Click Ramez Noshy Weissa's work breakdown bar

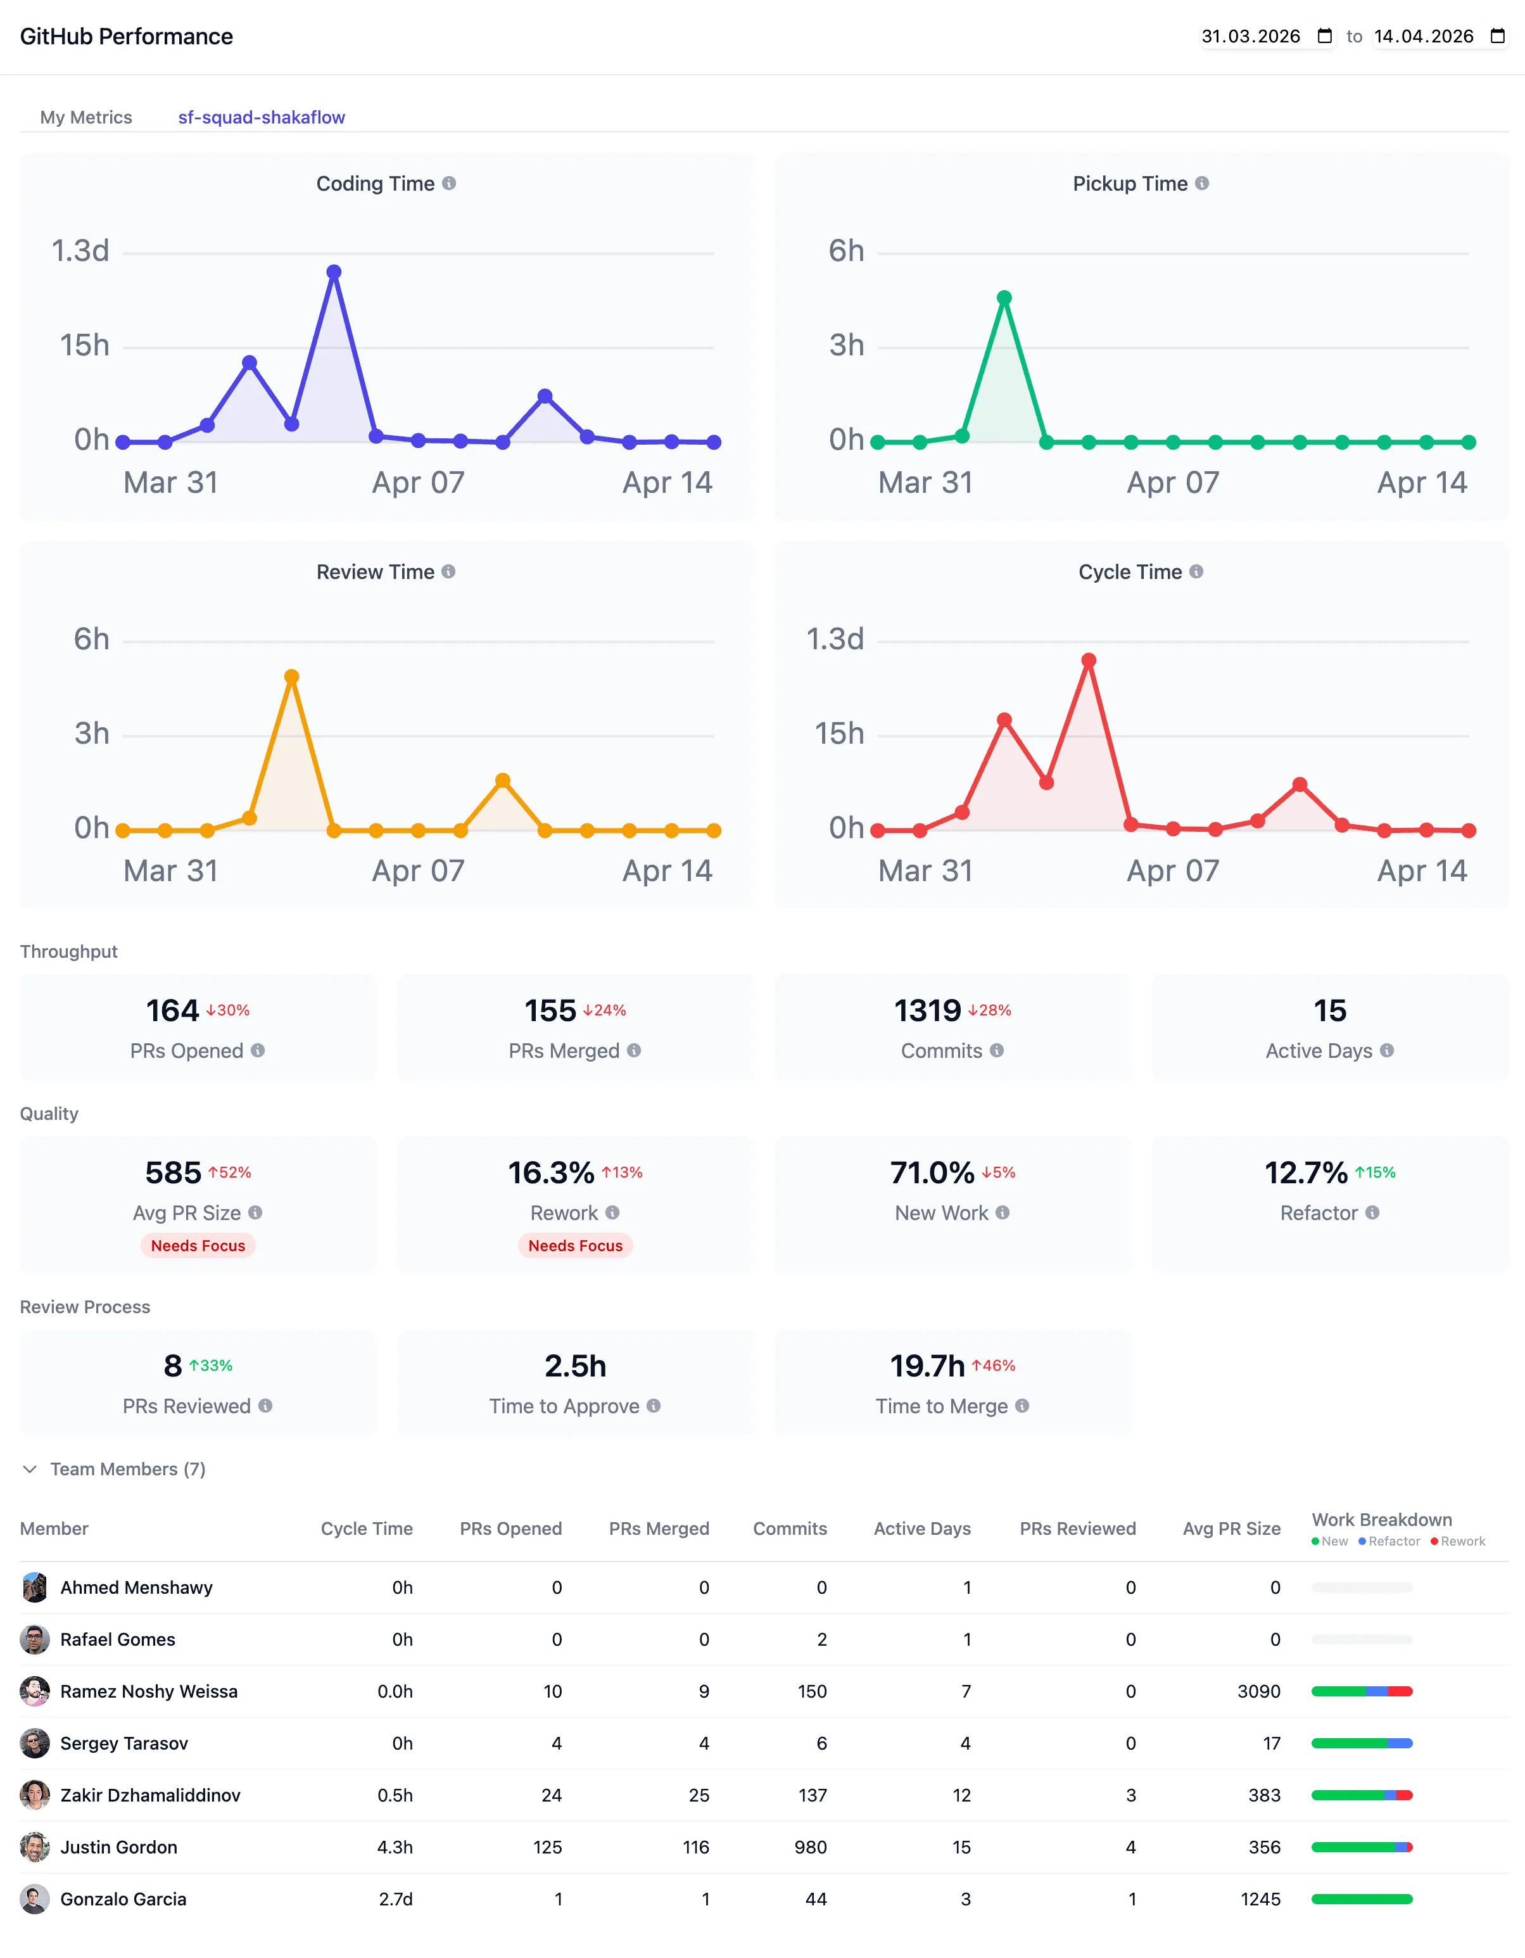(1361, 1691)
